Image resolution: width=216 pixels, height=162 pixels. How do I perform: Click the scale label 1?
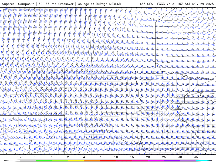tap(52, 157)
